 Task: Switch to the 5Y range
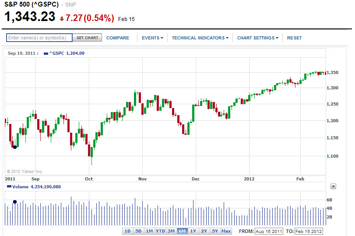tap(215, 231)
